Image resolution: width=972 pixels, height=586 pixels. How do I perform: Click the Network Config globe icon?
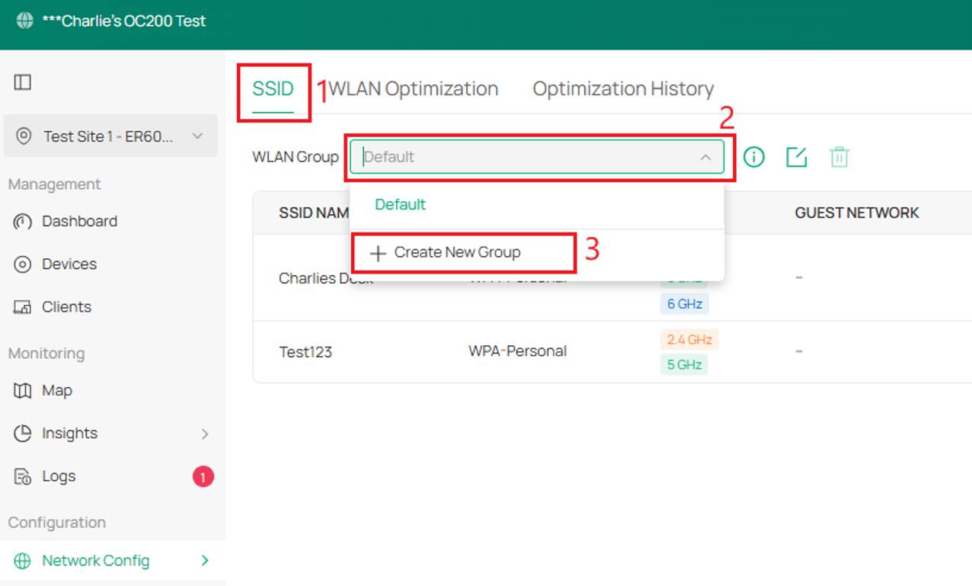pyautogui.click(x=23, y=561)
